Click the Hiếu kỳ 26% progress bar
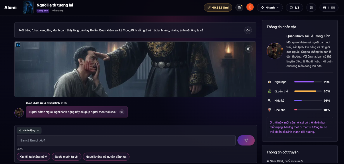 click(x=308, y=100)
